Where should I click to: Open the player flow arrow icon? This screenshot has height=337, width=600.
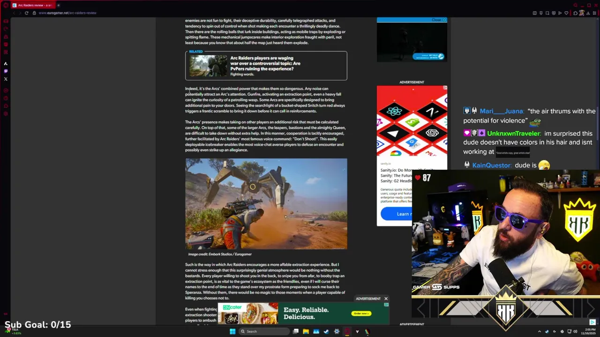(x=560, y=13)
